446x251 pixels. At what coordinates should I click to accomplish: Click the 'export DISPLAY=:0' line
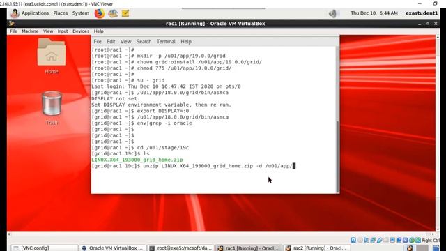(140, 111)
